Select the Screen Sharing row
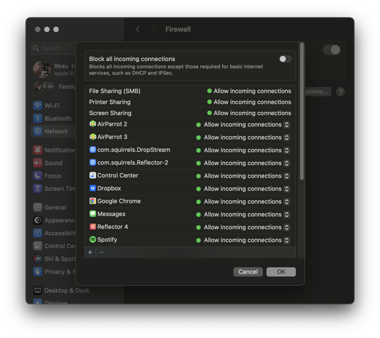The height and width of the screenshot is (338, 380). click(190, 113)
